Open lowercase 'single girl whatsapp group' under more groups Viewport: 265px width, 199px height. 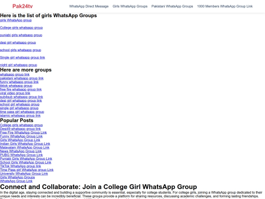pyautogui.click(x=19, y=108)
